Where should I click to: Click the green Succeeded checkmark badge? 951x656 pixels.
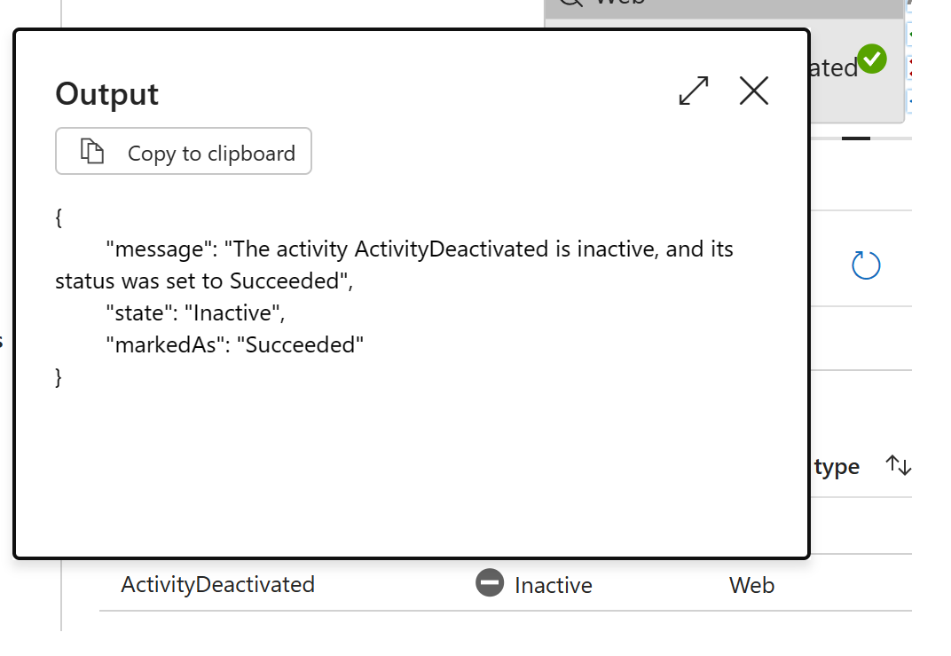pos(872,59)
